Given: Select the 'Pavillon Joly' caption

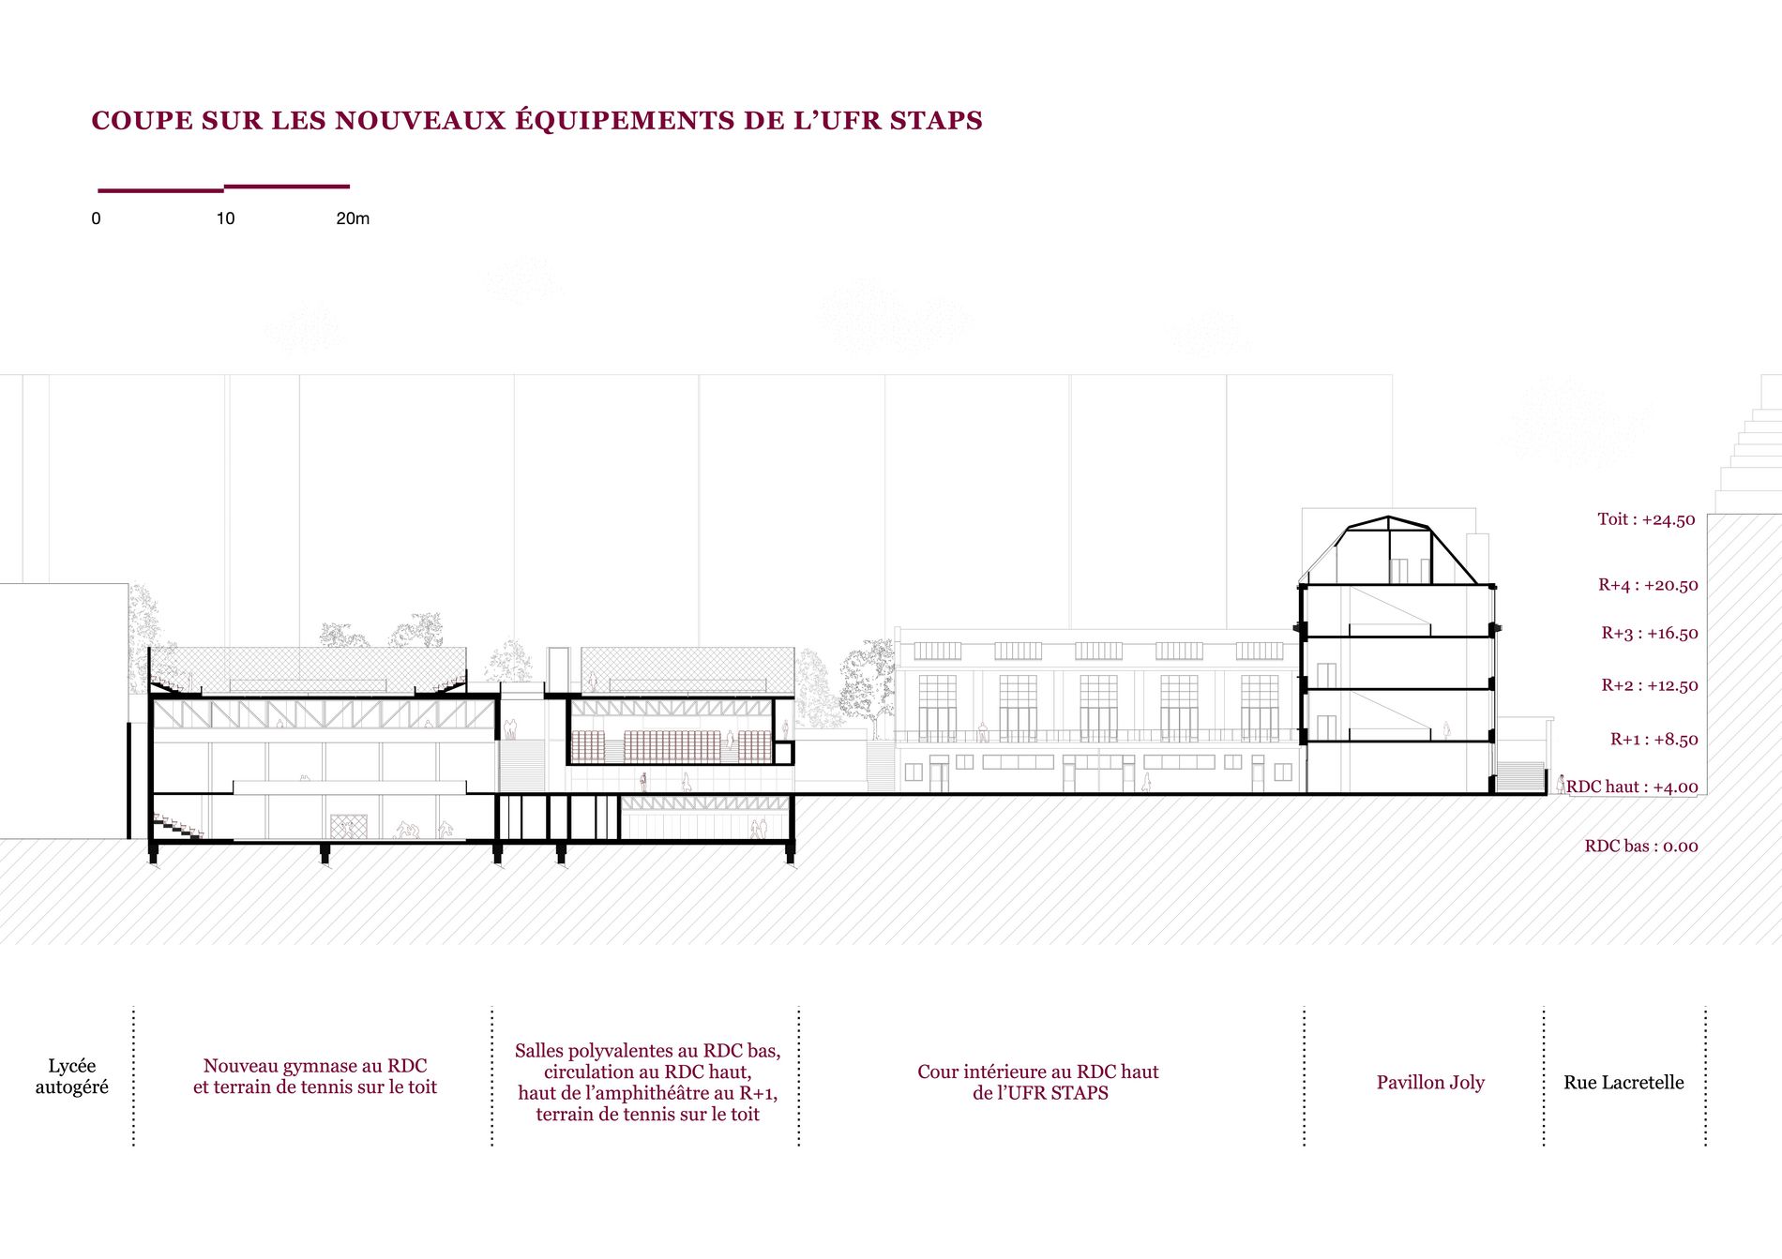Looking at the screenshot, I should click(x=1430, y=1083).
